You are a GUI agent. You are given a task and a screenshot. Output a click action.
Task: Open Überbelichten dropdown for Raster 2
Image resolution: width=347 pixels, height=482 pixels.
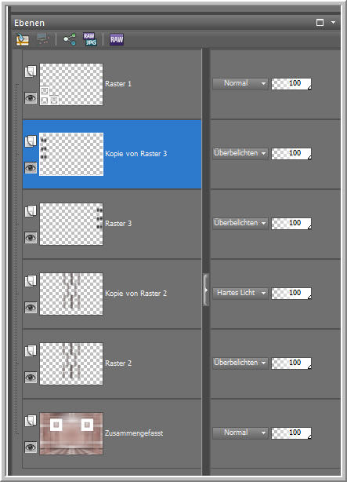[240, 363]
